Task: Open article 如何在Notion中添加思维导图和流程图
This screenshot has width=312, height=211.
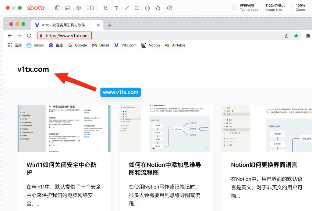Action: click(x=165, y=168)
